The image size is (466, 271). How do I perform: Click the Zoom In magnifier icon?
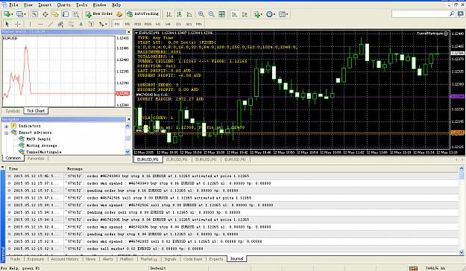point(201,14)
